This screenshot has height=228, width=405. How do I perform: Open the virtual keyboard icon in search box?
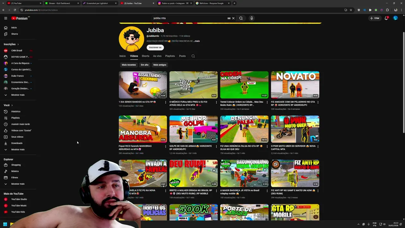click(229, 18)
